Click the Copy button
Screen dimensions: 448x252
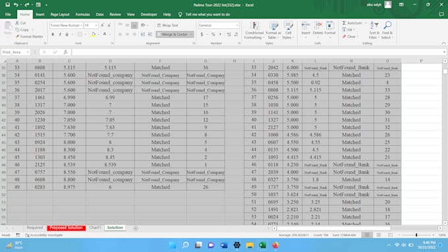(x=22, y=30)
